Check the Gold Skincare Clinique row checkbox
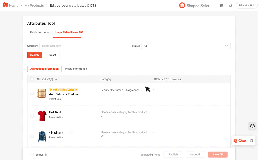This screenshot has width=258, height=160. click(32, 94)
